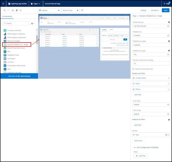
Task: Click the Analyze button
Action: [143, 10]
